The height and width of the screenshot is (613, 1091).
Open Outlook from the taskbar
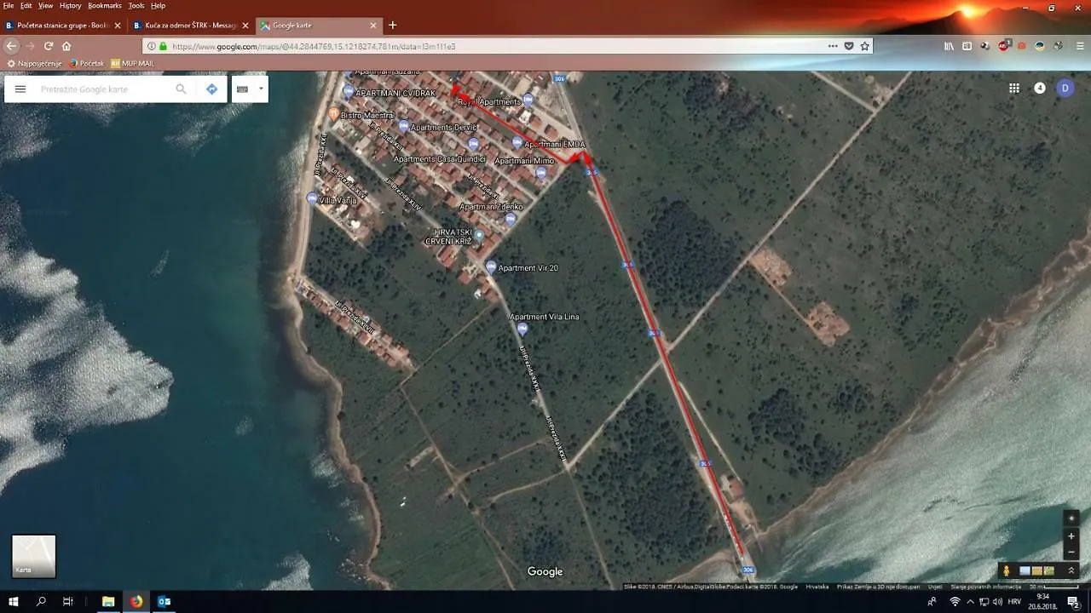[164, 602]
